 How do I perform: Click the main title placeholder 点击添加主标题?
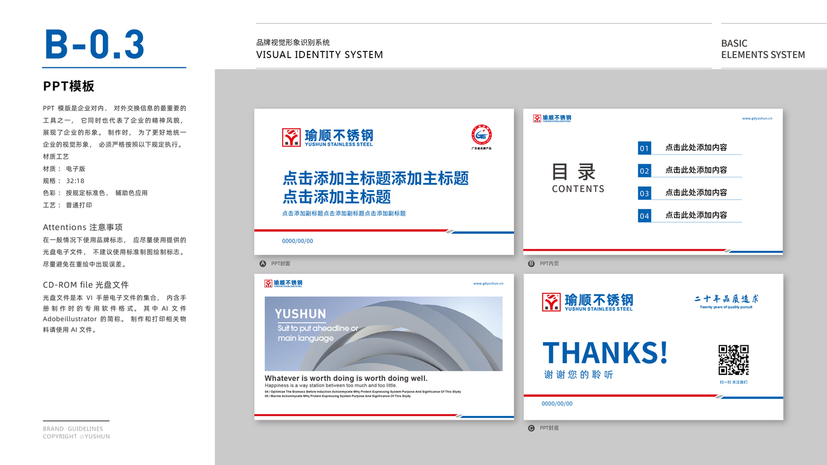point(375,187)
